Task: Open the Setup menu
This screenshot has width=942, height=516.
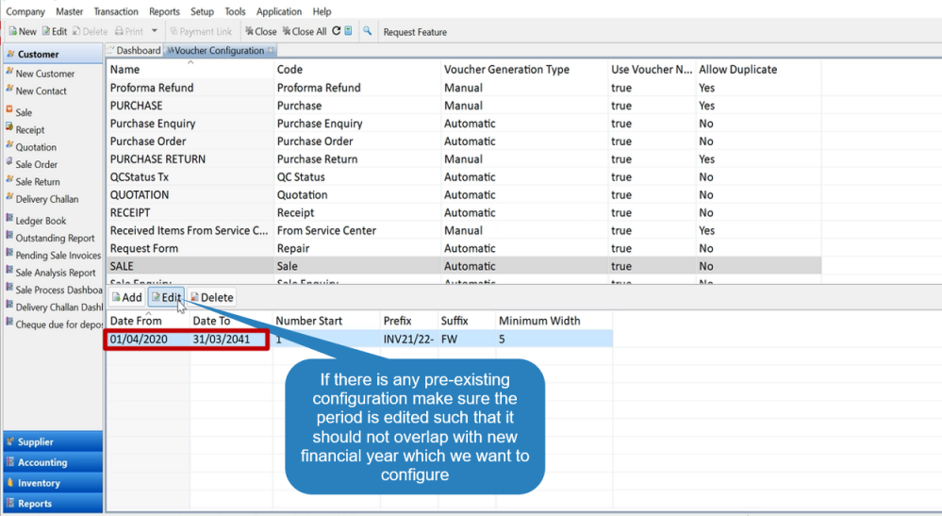Action: (202, 11)
